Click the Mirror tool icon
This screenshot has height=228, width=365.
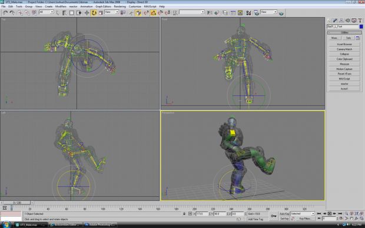pyautogui.click(x=210, y=13)
